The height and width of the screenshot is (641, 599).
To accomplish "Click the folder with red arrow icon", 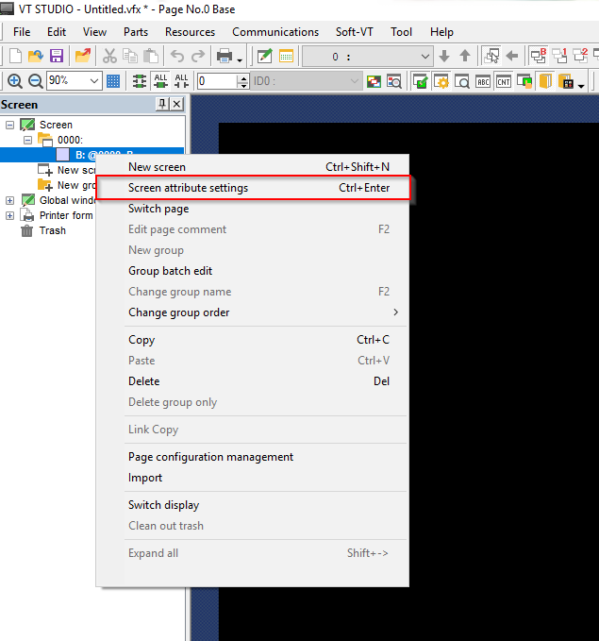I will (x=82, y=56).
